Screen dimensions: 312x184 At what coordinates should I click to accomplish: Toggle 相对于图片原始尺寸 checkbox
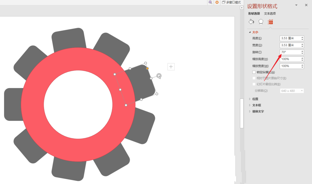(254, 78)
